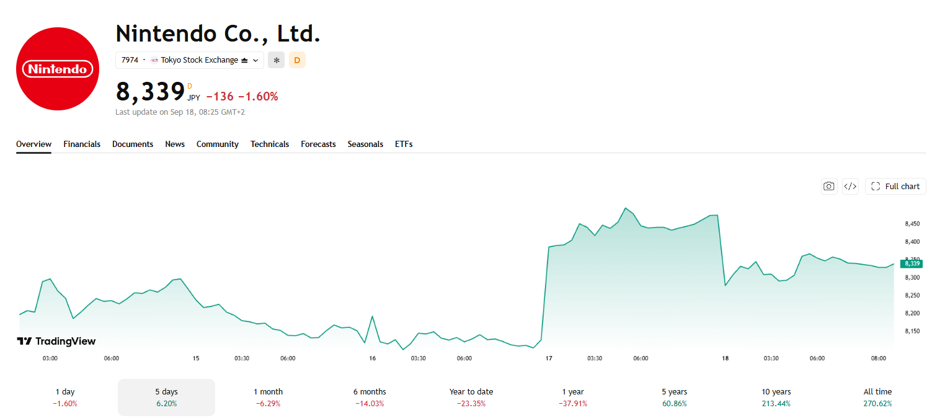Select the 1 day range
The width and height of the screenshot is (940, 418).
click(65, 398)
